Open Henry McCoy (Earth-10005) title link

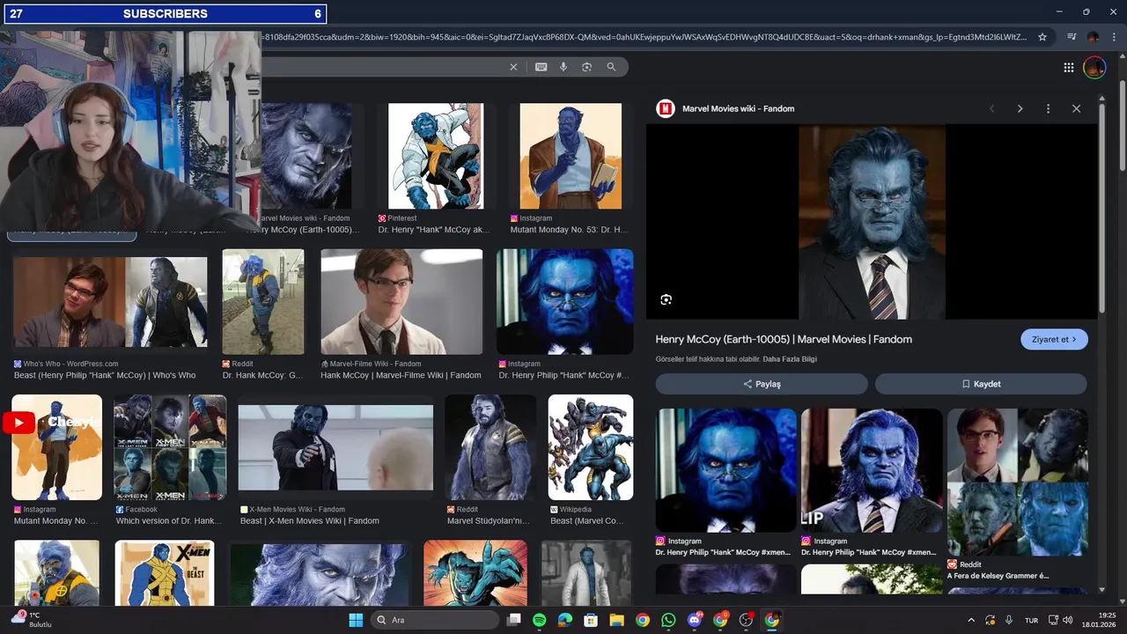coord(784,339)
